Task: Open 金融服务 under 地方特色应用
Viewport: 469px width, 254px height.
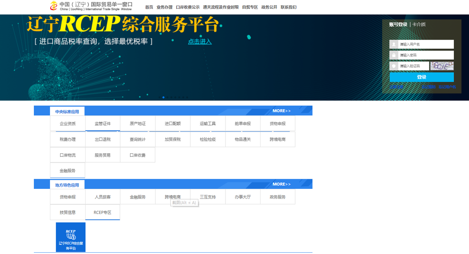Action: 138,197
